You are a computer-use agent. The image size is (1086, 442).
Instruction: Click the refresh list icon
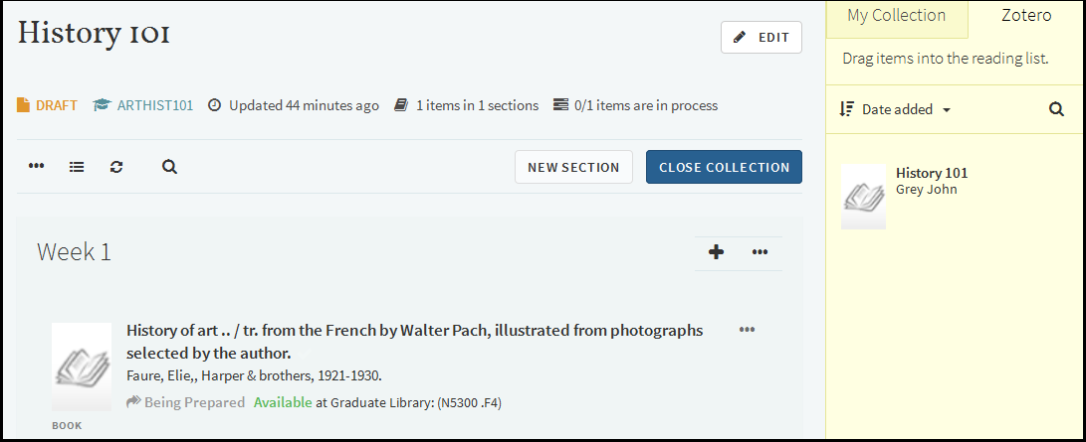(x=116, y=167)
